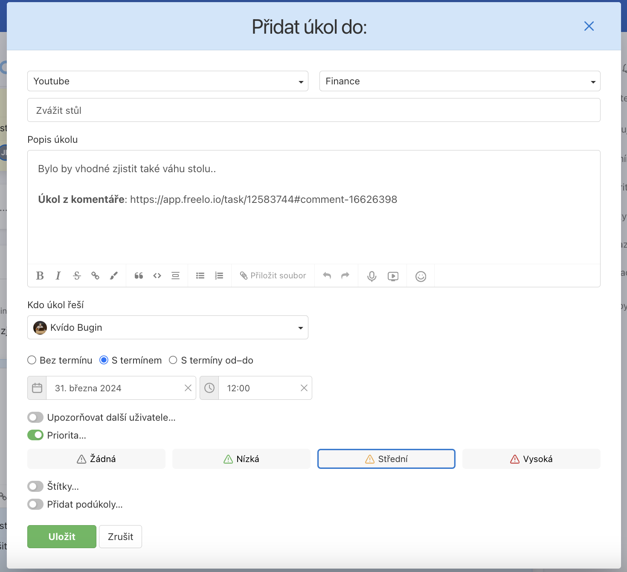Undo last edit in description
Viewport: 627px width, 572px height.
[x=327, y=275]
